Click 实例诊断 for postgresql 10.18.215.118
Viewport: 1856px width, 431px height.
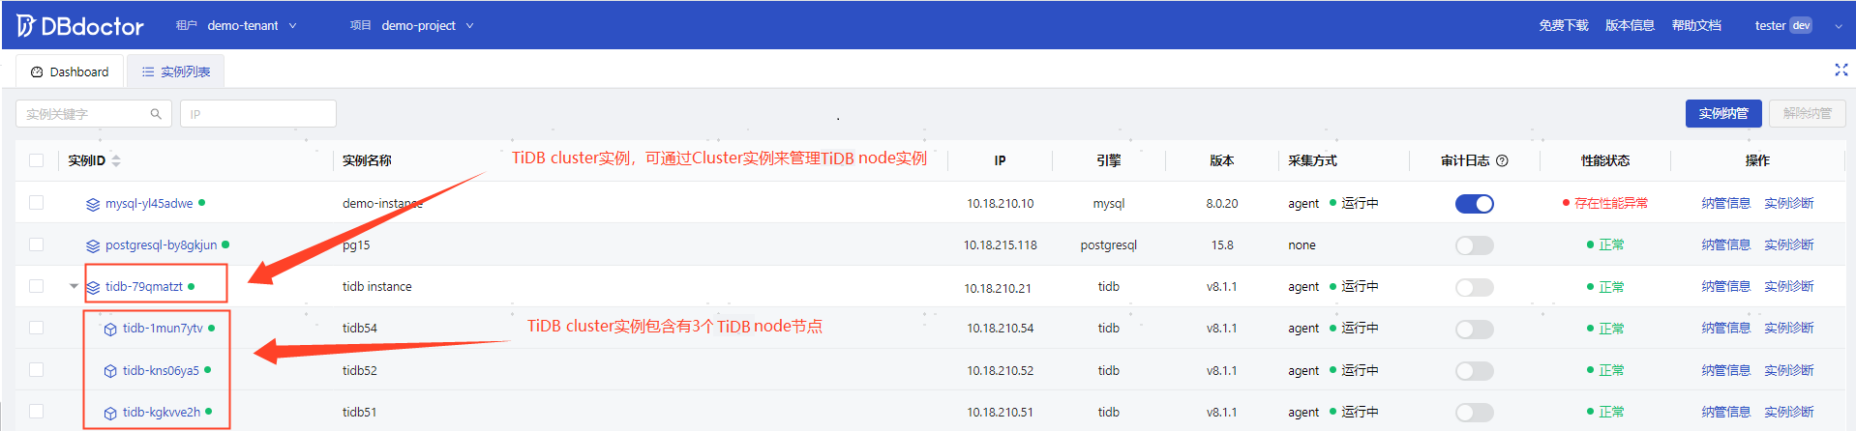[x=1788, y=245]
